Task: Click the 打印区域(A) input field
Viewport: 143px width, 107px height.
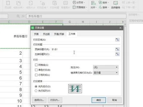Action: (x=81, y=40)
